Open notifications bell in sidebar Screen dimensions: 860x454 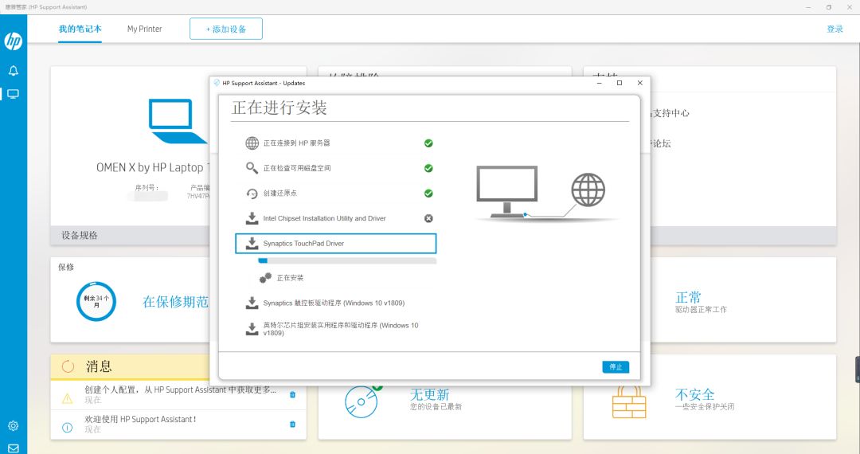click(x=14, y=70)
